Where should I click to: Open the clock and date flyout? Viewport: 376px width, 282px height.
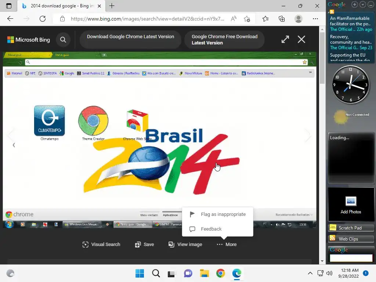(x=348, y=273)
